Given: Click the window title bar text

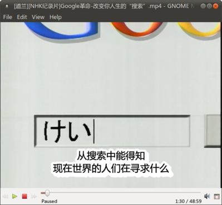Looking at the screenshot, I should pos(104,6).
